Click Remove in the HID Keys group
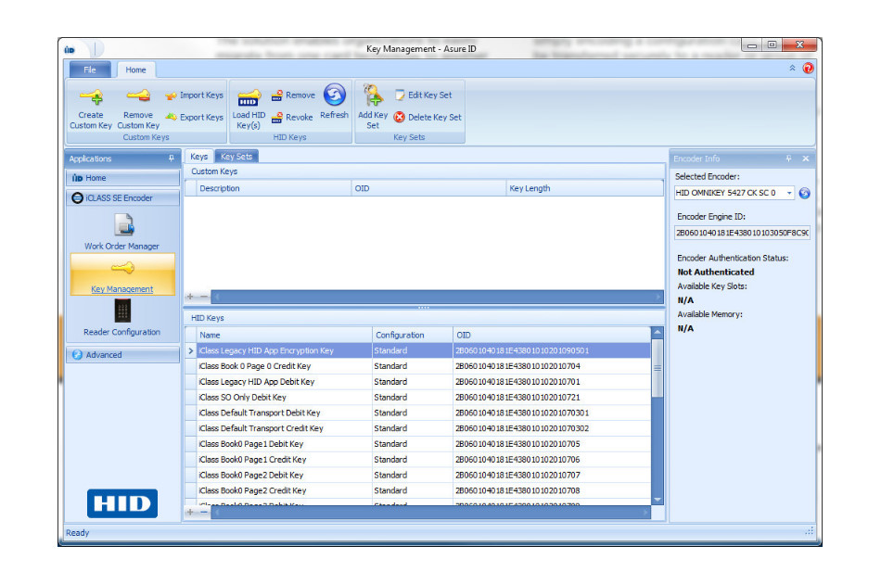Image resolution: width=881 pixels, height=584 pixels. tap(293, 95)
